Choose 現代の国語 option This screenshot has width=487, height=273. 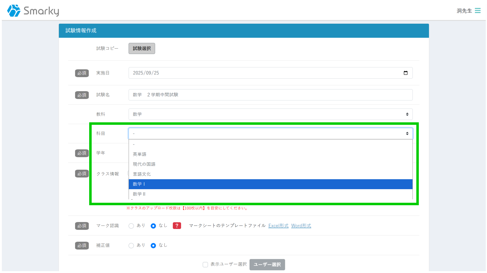[x=270, y=164]
